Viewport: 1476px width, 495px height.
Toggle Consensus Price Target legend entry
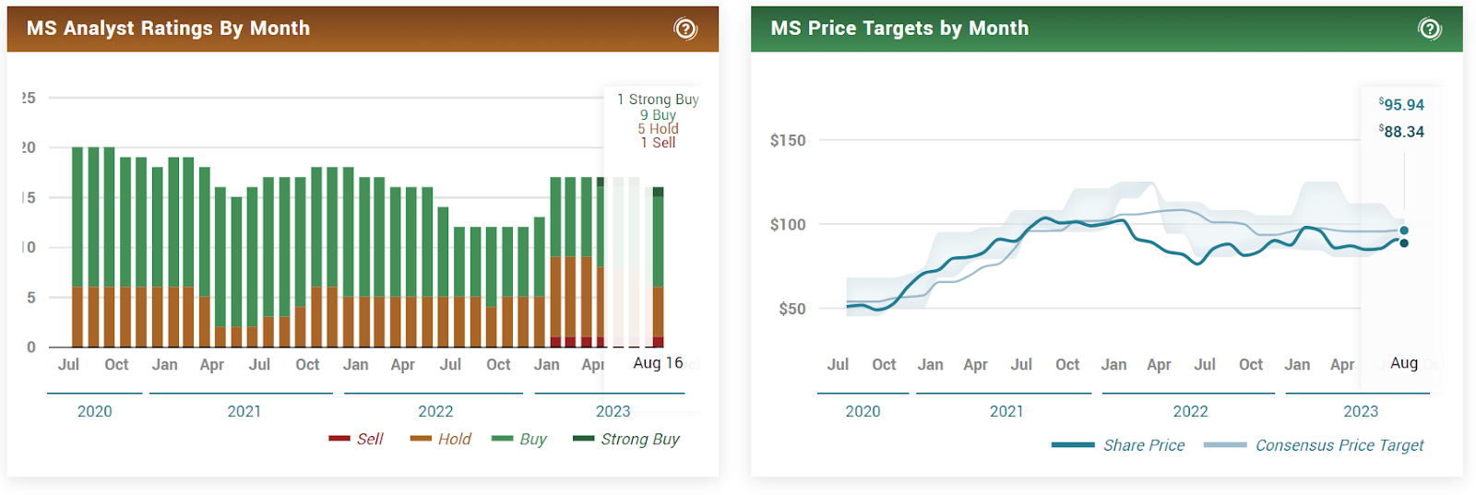[1314, 445]
